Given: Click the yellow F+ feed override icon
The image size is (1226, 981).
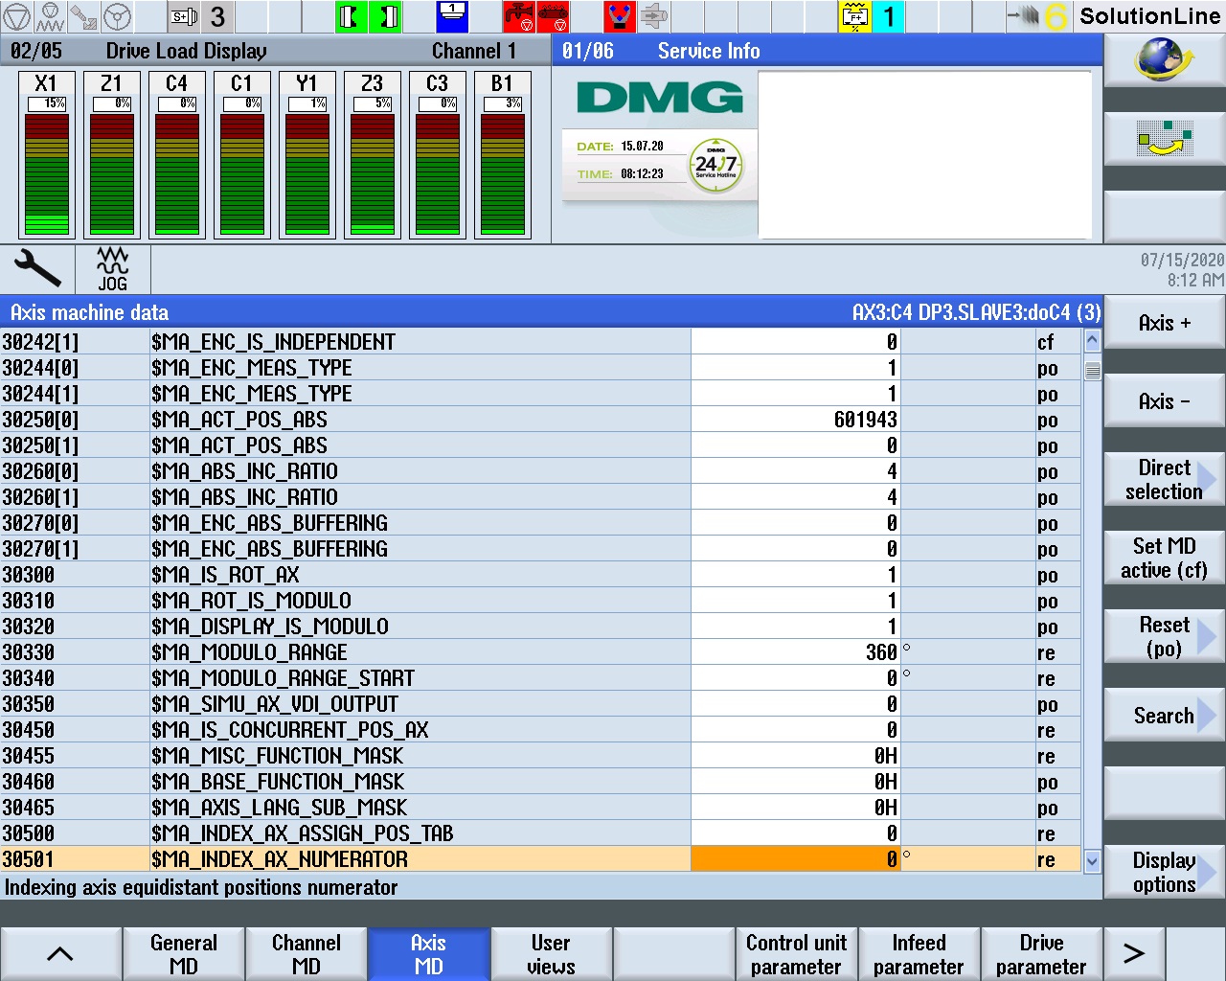Looking at the screenshot, I should pyautogui.click(x=854, y=16).
